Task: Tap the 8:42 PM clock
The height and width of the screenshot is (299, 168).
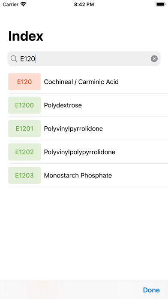Action: pyautogui.click(x=84, y=4)
